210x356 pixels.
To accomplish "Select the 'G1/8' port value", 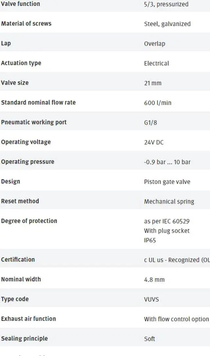I will tap(150, 122).
